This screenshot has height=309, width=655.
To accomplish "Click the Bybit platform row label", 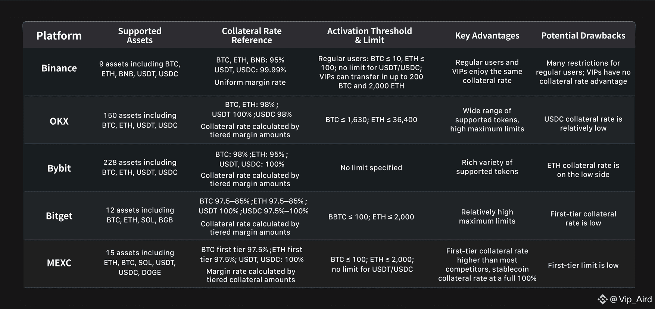I will (59, 168).
